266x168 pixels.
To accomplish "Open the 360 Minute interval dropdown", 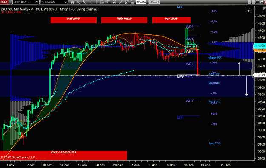I will [x=54, y=2].
